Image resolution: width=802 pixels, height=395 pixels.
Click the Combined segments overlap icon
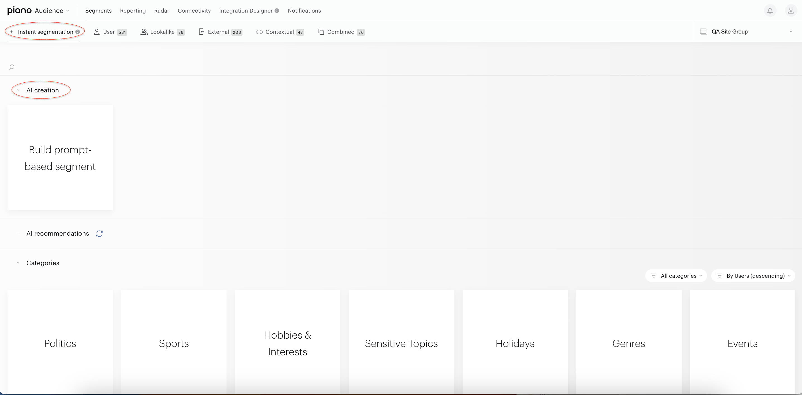[x=321, y=32]
